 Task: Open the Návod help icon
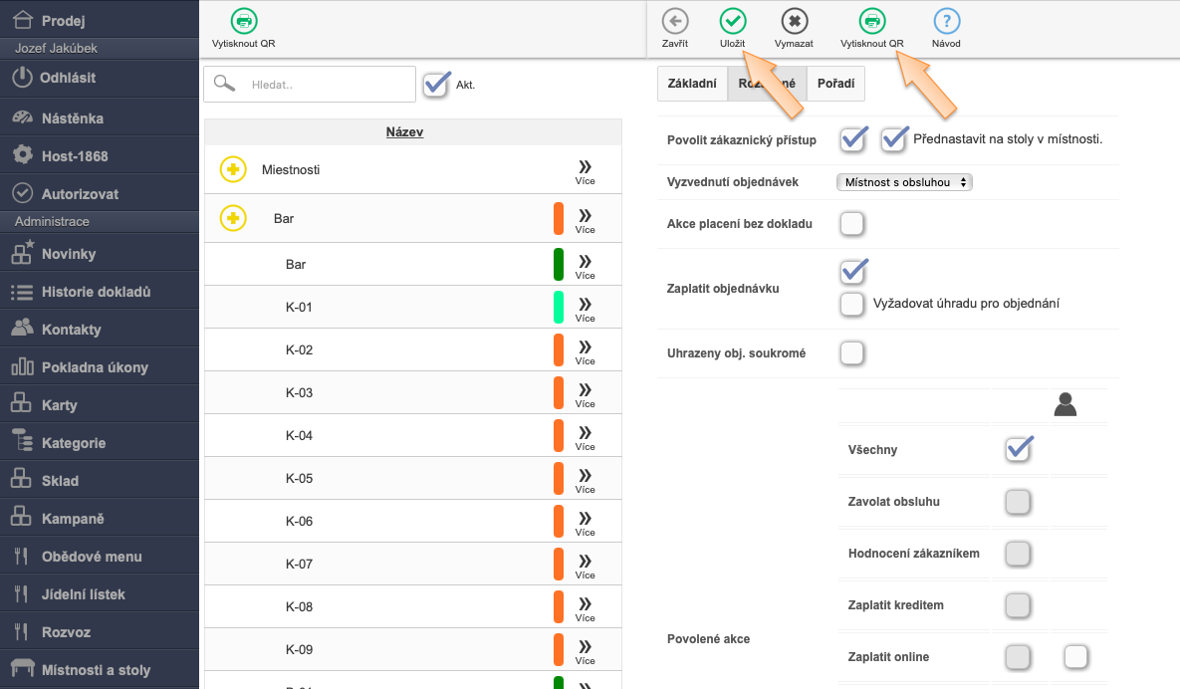pos(946,21)
